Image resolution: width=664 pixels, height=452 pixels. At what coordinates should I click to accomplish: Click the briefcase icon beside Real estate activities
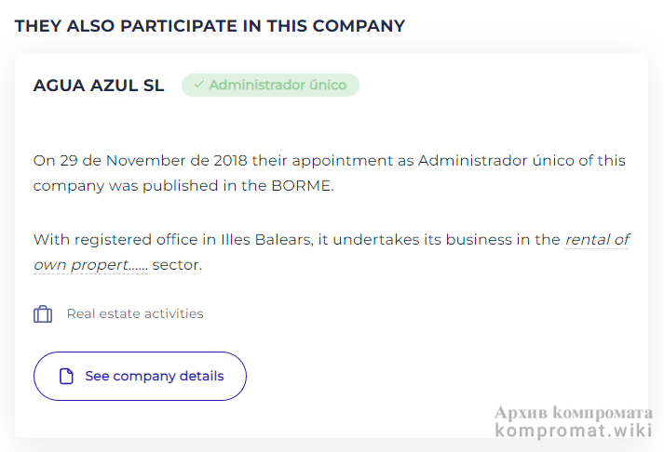pos(43,314)
